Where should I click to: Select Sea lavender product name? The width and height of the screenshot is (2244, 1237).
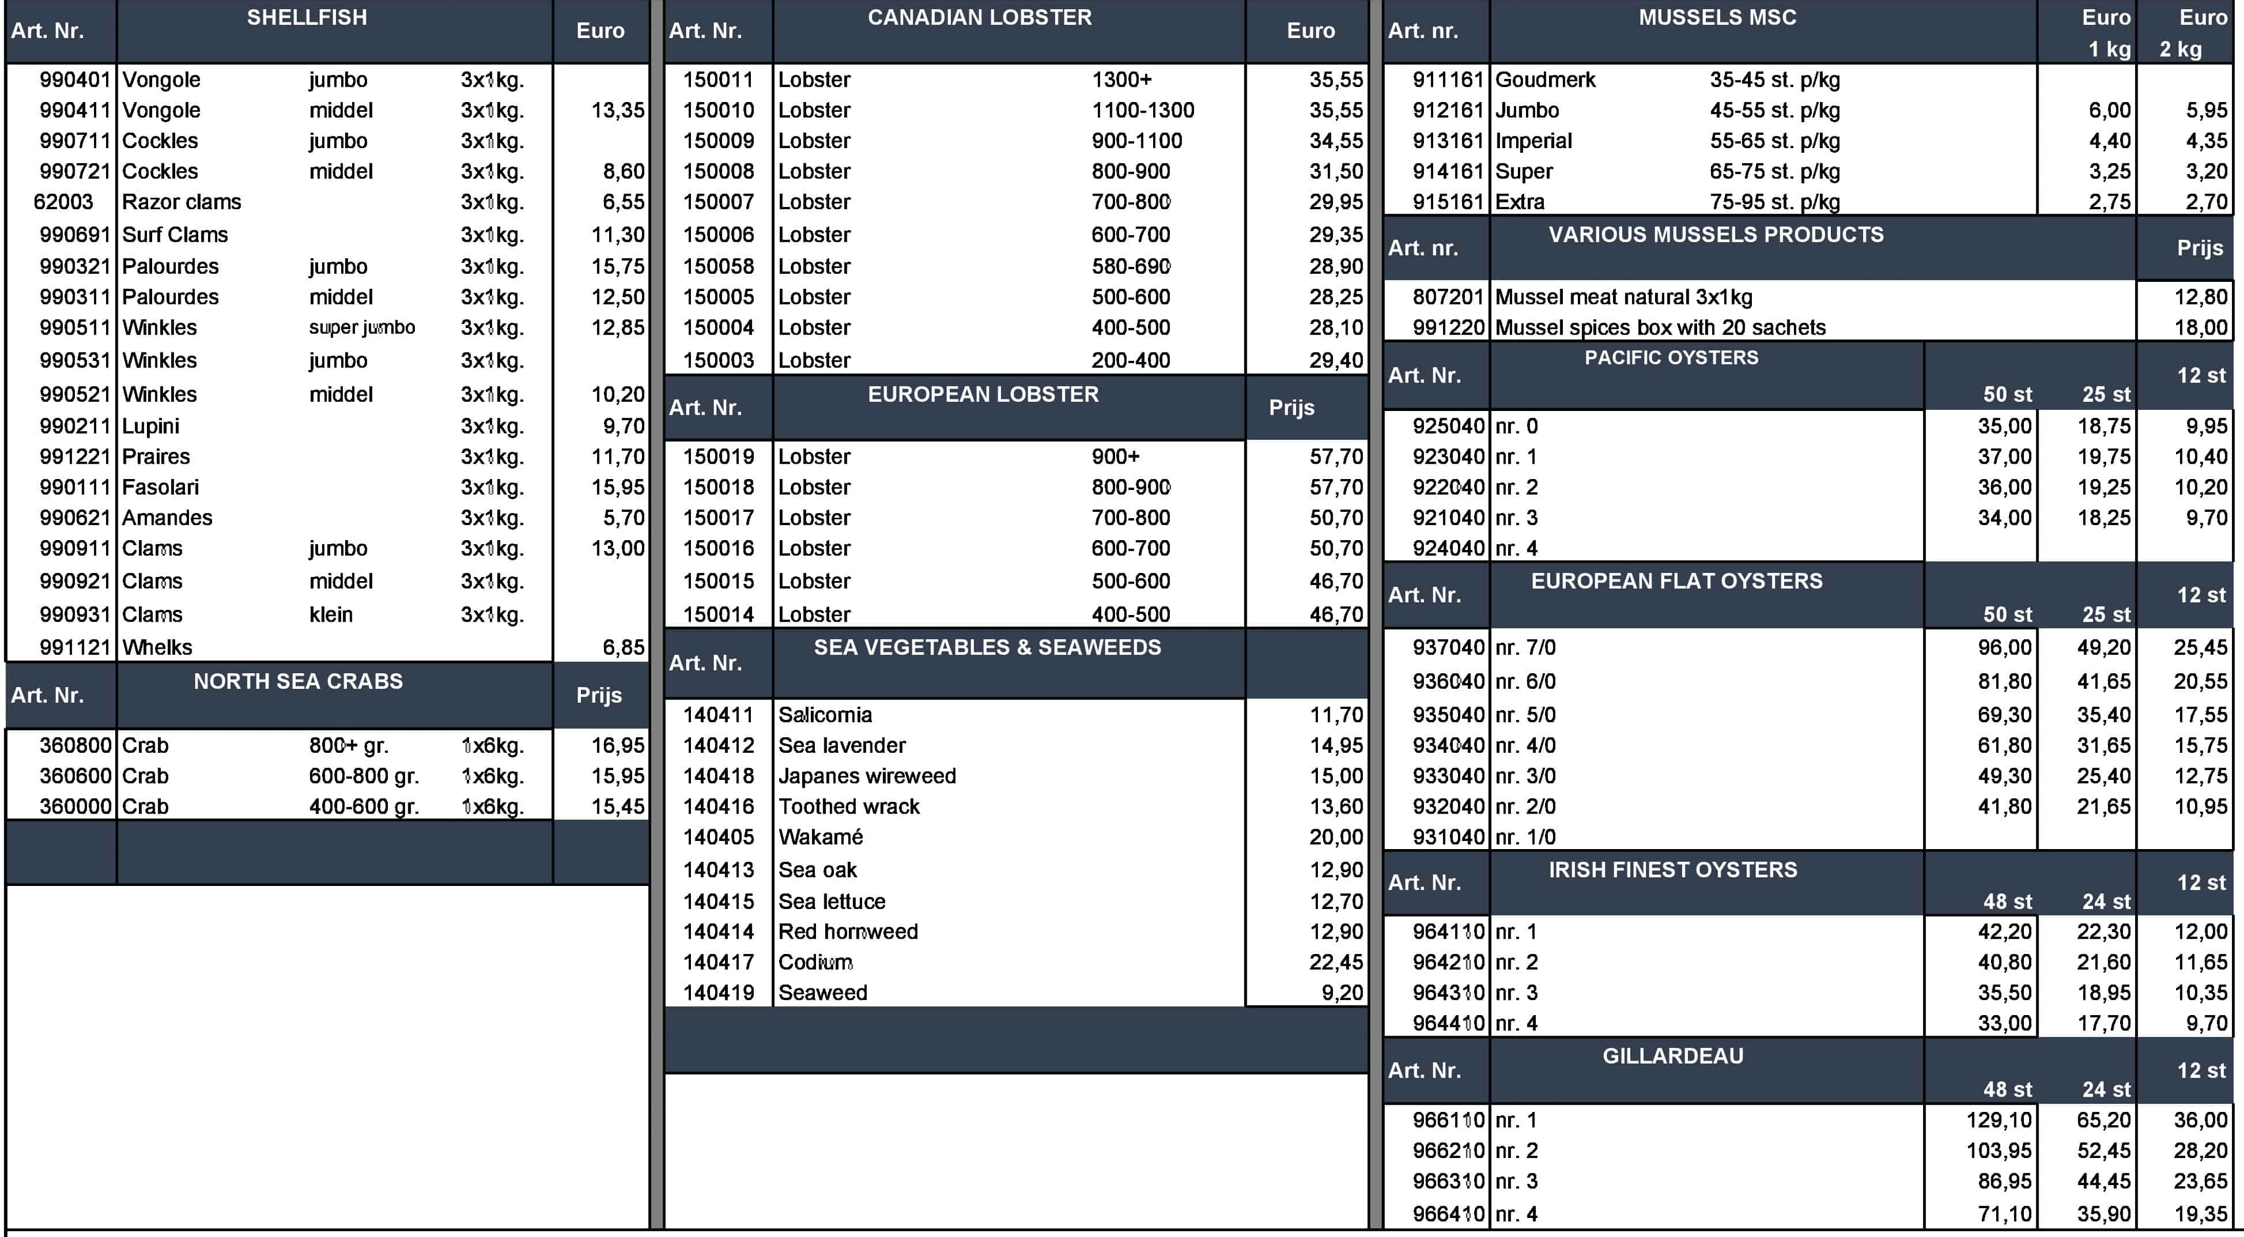[x=841, y=746]
